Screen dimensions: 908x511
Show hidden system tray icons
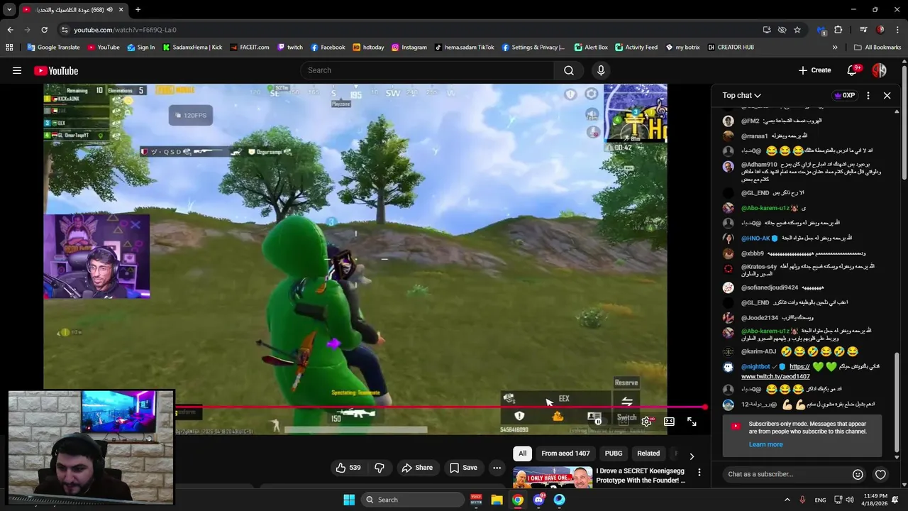pos(787,500)
